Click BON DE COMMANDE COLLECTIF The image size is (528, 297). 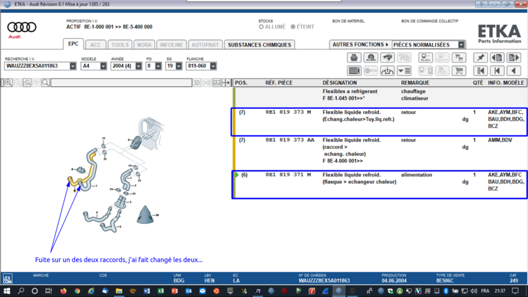[430, 21]
